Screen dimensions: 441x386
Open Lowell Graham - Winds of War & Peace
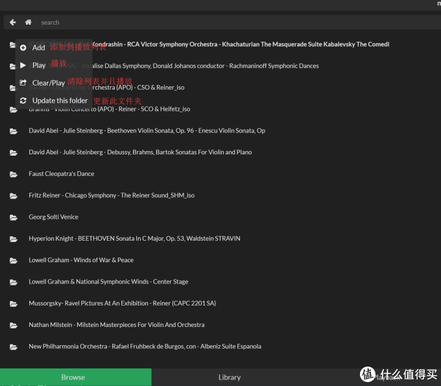81,260
